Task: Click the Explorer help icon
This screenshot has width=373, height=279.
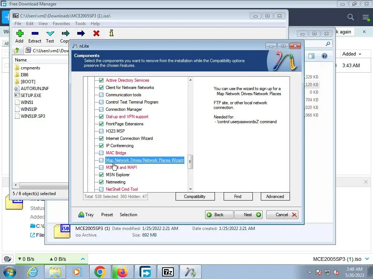Action: (x=324, y=56)
